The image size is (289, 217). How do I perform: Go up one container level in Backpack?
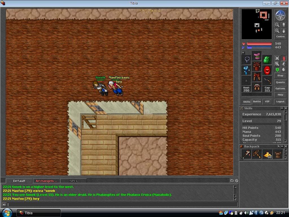pos(279,146)
